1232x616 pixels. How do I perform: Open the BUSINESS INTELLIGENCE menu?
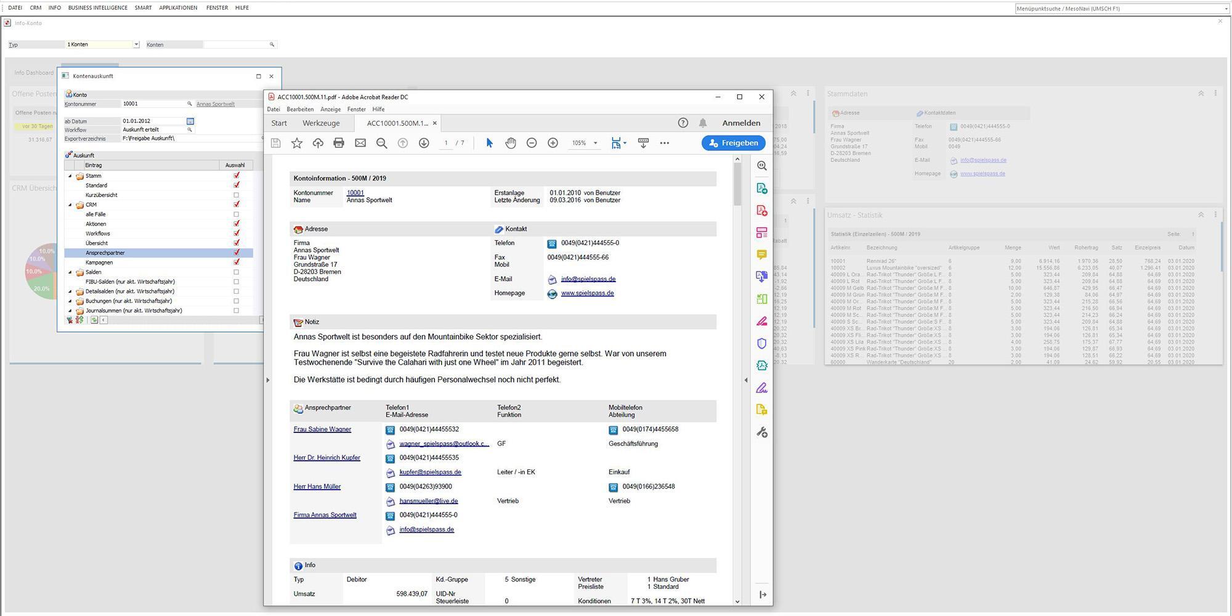[98, 8]
